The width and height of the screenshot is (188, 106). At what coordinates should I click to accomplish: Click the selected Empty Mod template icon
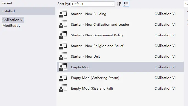coord(63,67)
